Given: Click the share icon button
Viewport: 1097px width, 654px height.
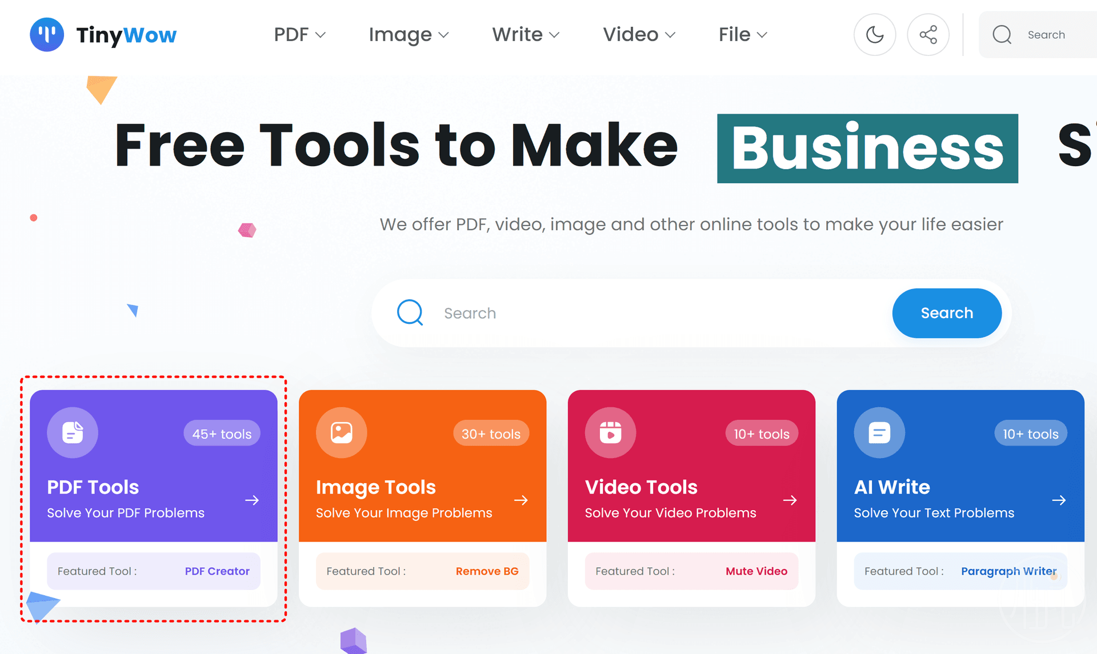Looking at the screenshot, I should pos(928,35).
